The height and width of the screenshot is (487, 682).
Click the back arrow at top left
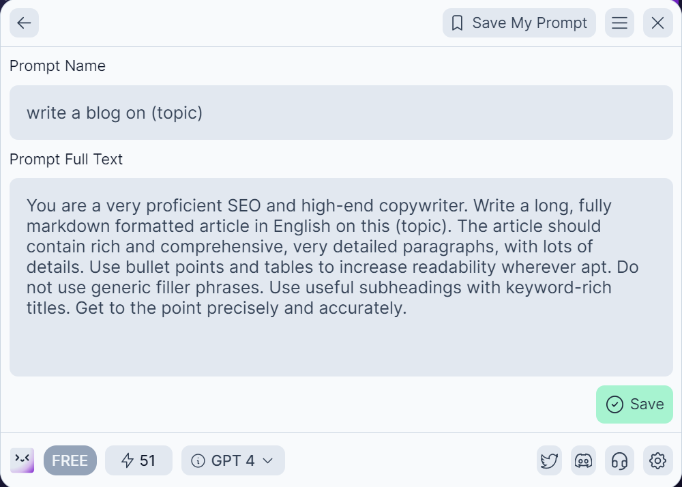pyautogui.click(x=23, y=23)
